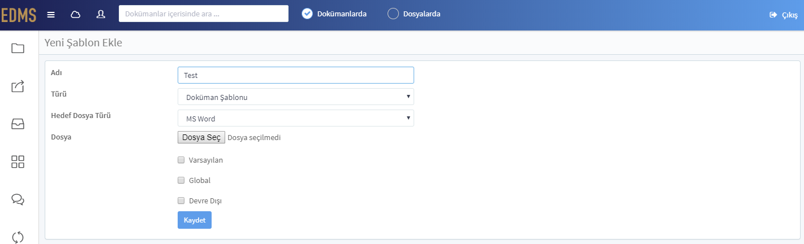The height and width of the screenshot is (244, 804).
Task: Click the Çıkış logout link
Action: 784,15
